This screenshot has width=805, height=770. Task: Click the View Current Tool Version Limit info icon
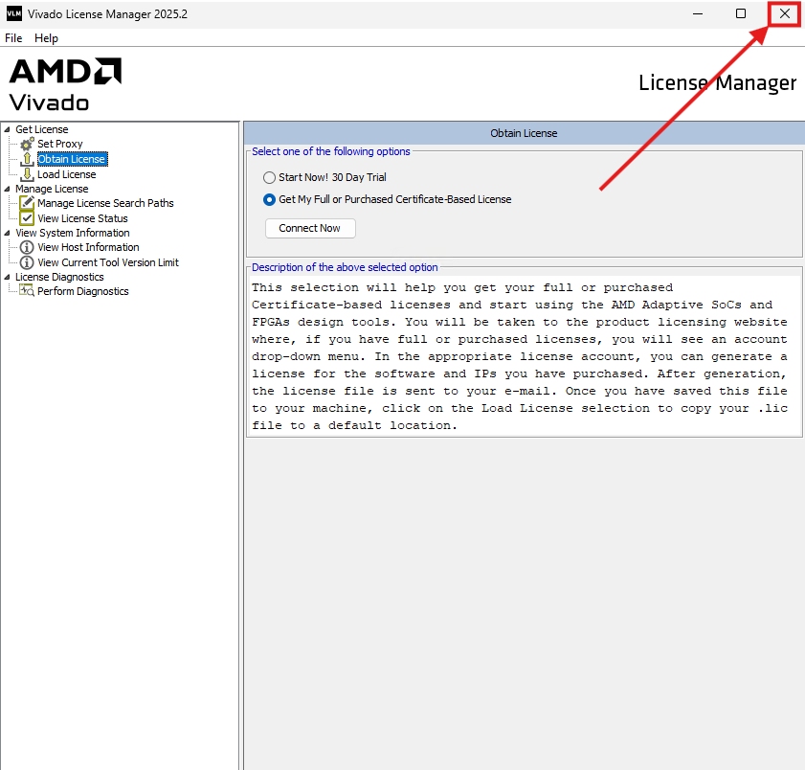[x=27, y=262]
